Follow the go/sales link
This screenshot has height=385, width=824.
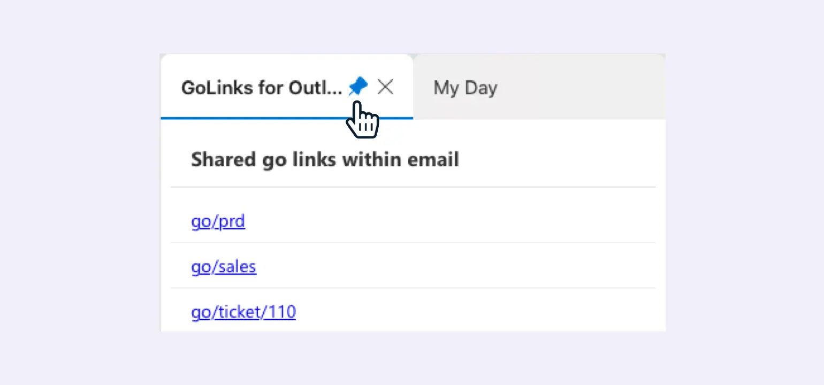224,266
